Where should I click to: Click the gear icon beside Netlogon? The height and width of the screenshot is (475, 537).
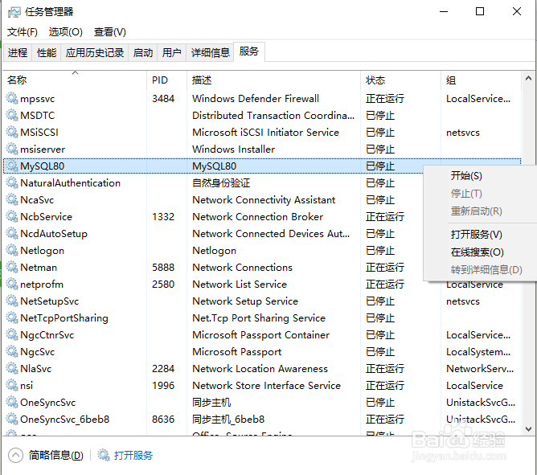tap(12, 250)
